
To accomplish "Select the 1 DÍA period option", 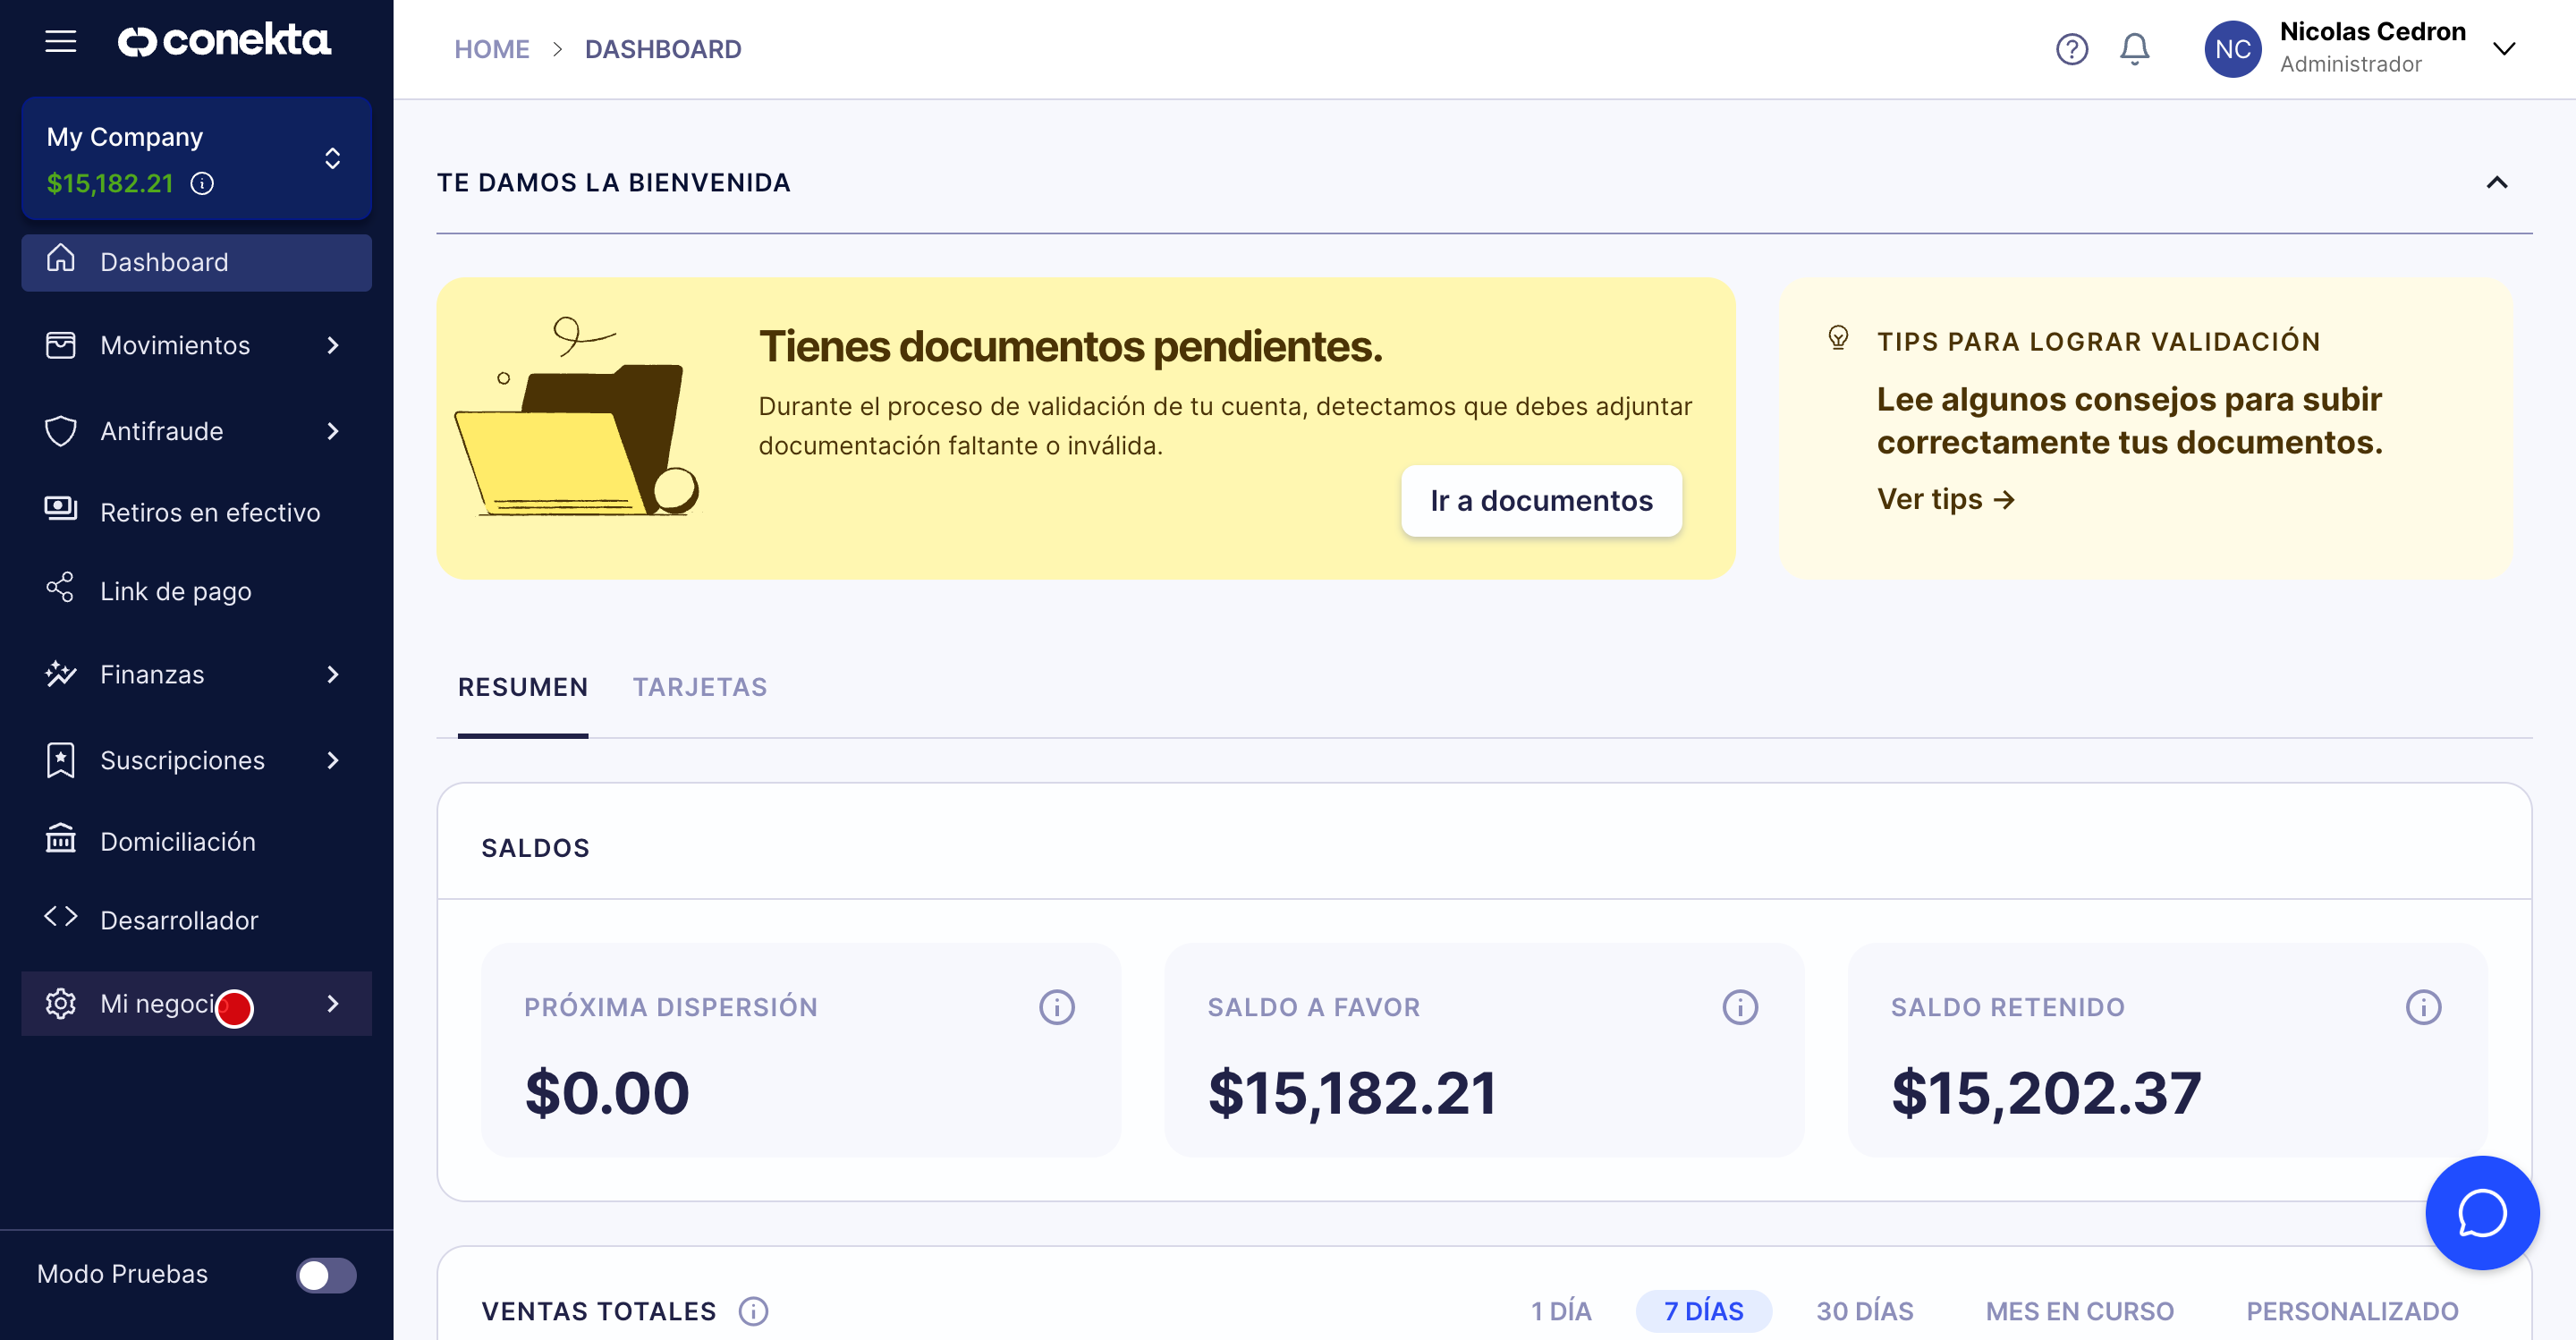I will pos(1560,1311).
